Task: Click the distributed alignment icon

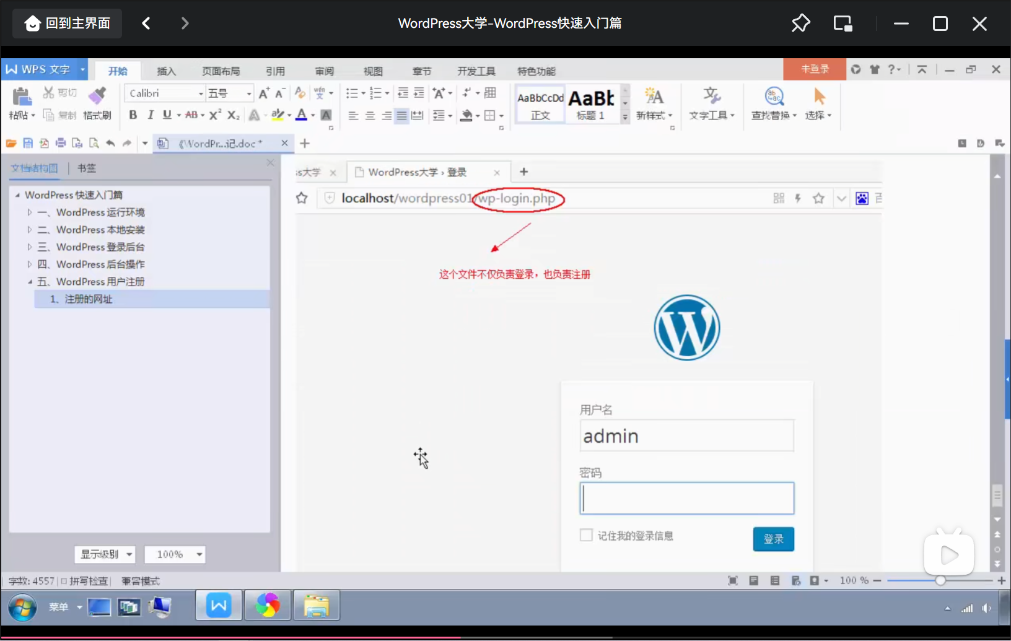Action: (x=418, y=115)
